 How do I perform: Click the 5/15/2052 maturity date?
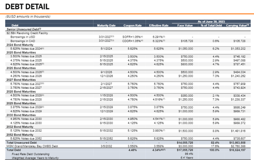(106, 139)
